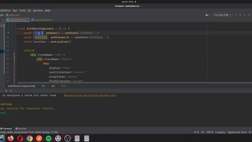Viewport: 252px width, 142px height.
Task: Open Spotify from the dock
Action: pos(48,138)
